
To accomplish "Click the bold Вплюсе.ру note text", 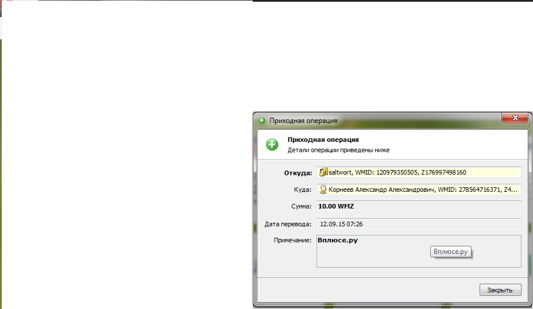I will [338, 240].
